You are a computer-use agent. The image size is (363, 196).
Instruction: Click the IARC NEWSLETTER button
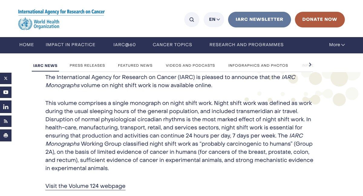(x=260, y=20)
